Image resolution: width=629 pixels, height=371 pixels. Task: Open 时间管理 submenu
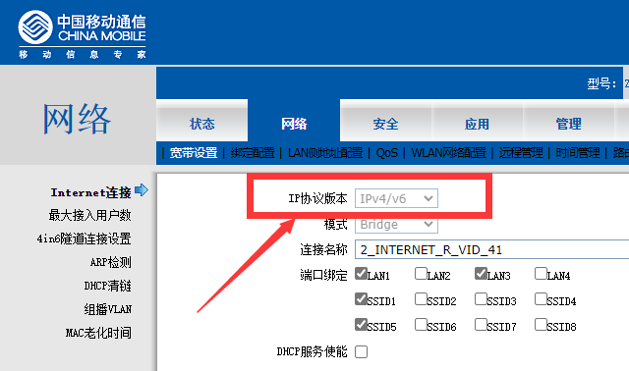578,153
